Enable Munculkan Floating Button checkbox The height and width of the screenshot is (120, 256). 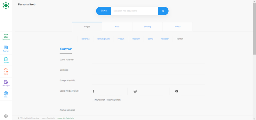pyautogui.click(x=93, y=100)
